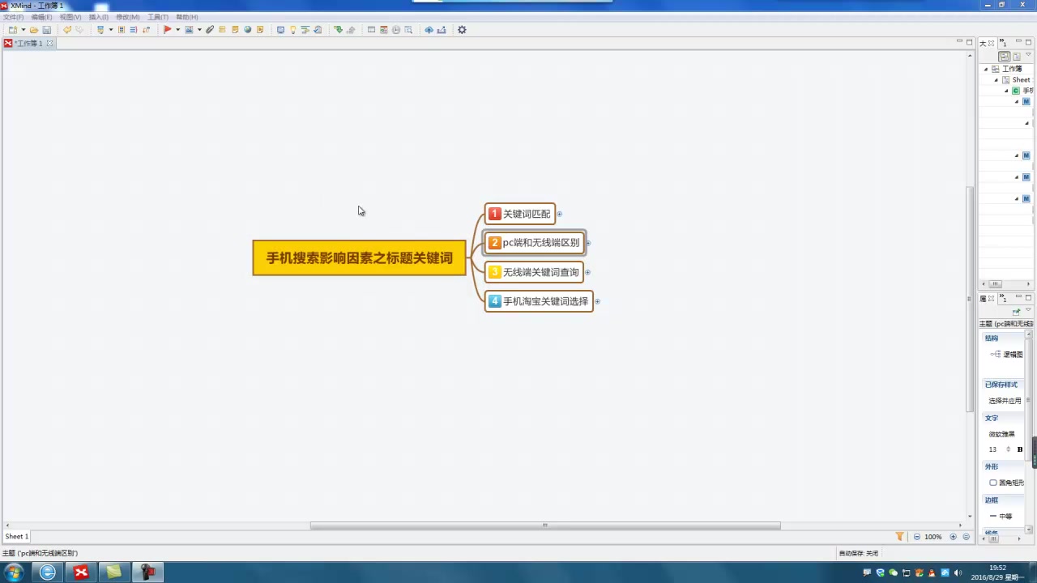Collapse the Sheet node in outline
Screen dimensions: 1037x583
pyautogui.click(x=996, y=80)
